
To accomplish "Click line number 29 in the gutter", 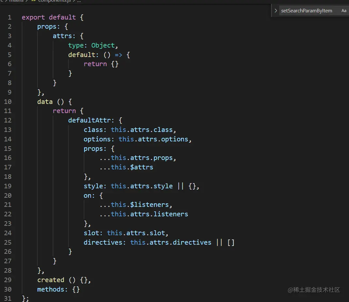I will tap(8, 280).
